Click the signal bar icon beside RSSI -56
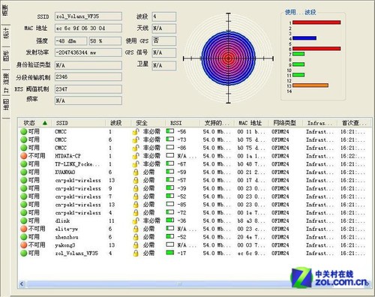Screen dimensions: 375x297 pos(170,130)
